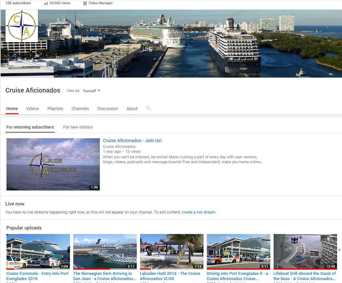
Task: Select 'For returning subscribers' tab
Action: [30, 127]
